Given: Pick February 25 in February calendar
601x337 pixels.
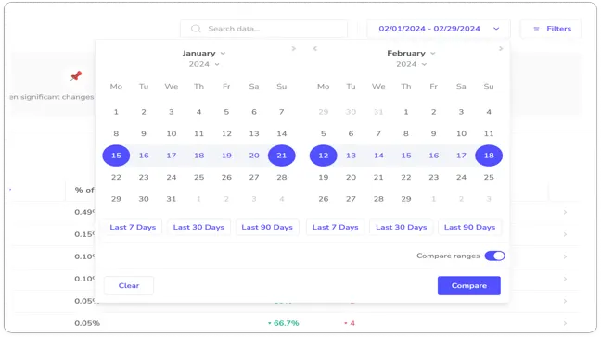Looking at the screenshot, I should click(489, 178).
